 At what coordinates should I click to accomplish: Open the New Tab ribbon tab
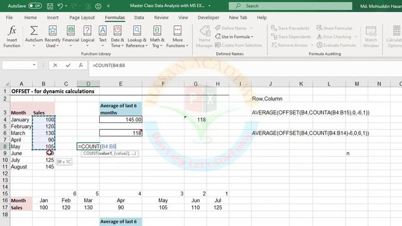click(x=238, y=18)
